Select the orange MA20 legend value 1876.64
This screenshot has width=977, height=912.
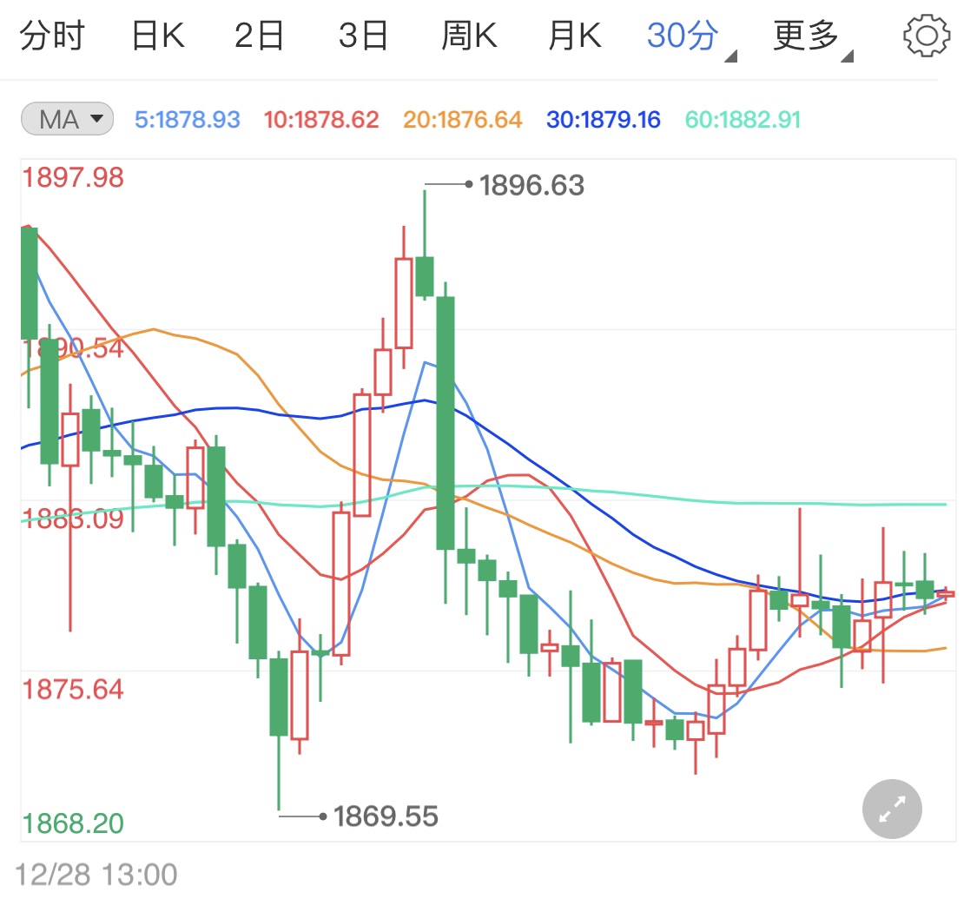461,120
